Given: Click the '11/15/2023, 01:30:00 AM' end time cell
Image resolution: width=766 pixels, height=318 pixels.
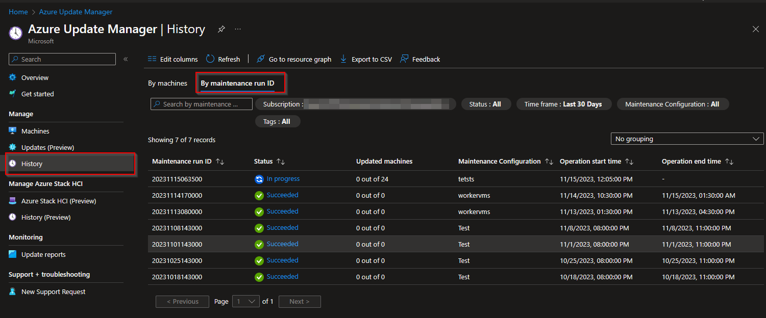Looking at the screenshot, I should (698, 196).
